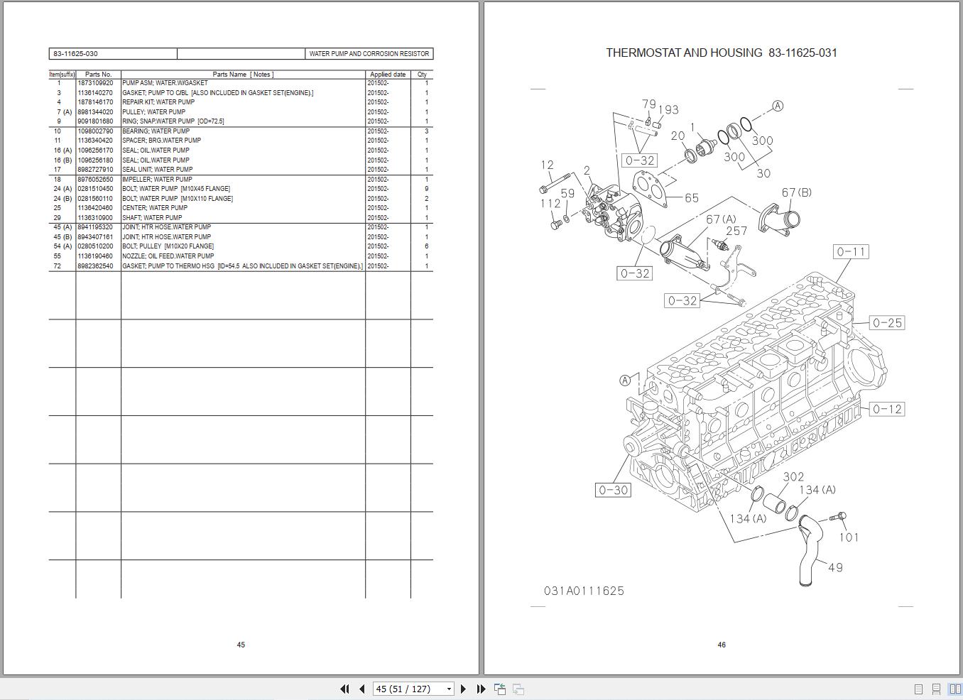
Task: Click page number 45 at page bottom
Action: click(241, 645)
